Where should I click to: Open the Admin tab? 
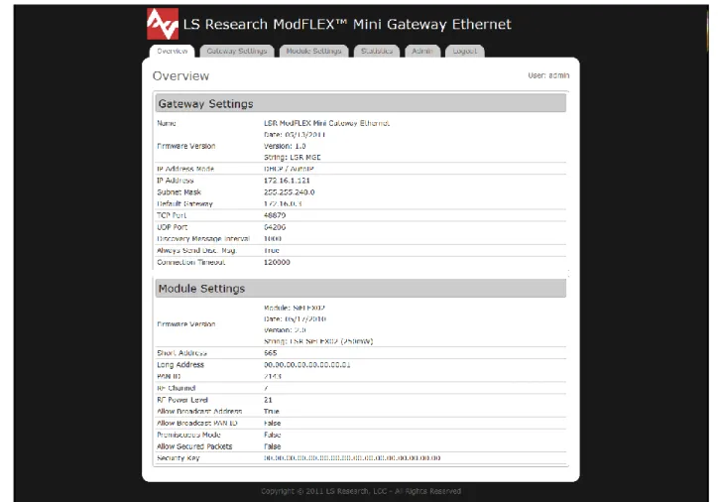click(x=422, y=51)
